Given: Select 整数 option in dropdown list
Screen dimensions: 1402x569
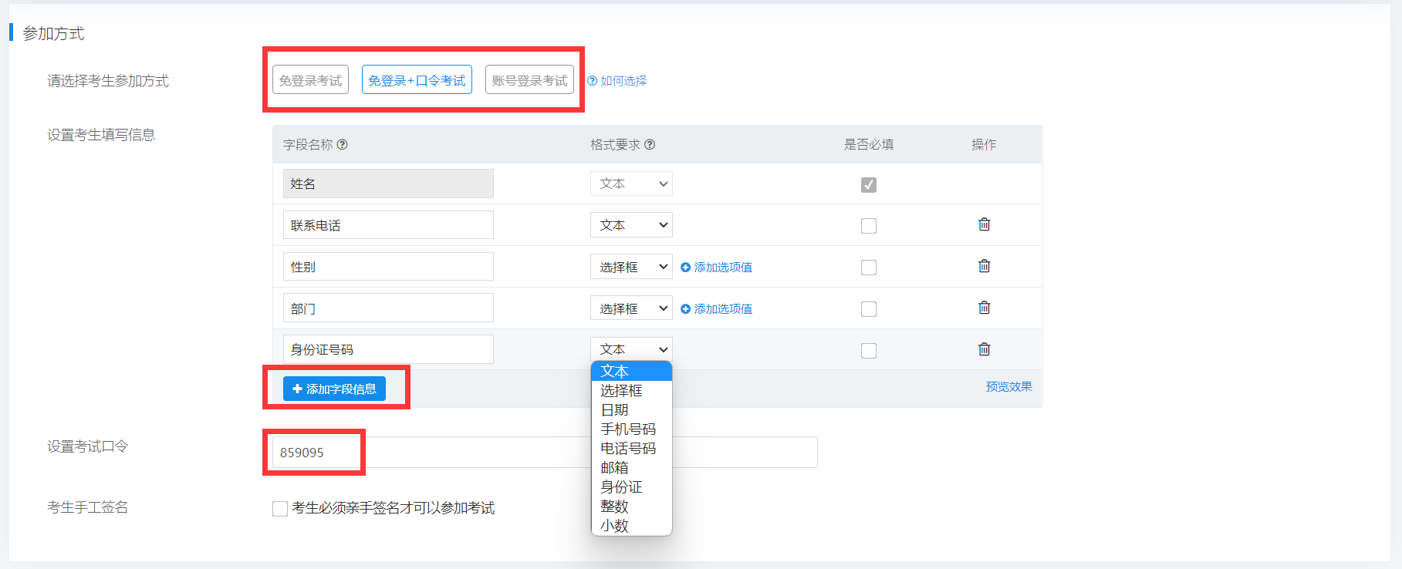Looking at the screenshot, I should (x=631, y=507).
